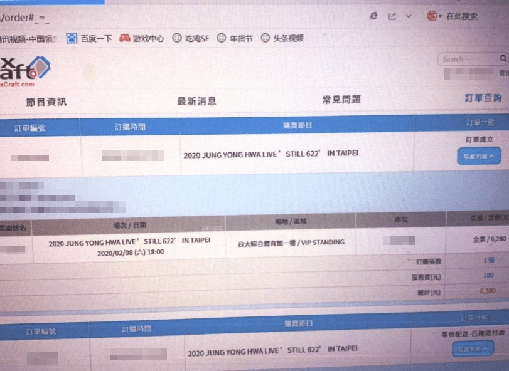Screen dimensions: 509x371
Task: Click globe icon beside 吃鸡SF
Action: [177, 38]
